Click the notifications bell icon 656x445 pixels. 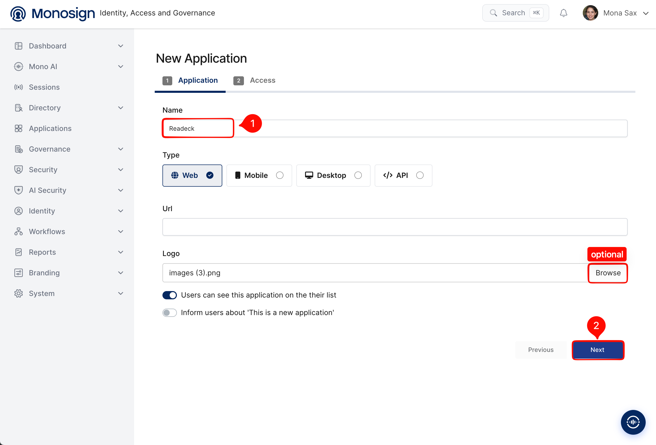tap(563, 13)
